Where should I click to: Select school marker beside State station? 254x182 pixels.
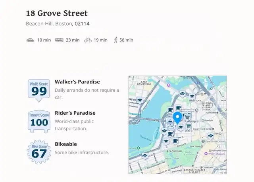(x=210, y=136)
